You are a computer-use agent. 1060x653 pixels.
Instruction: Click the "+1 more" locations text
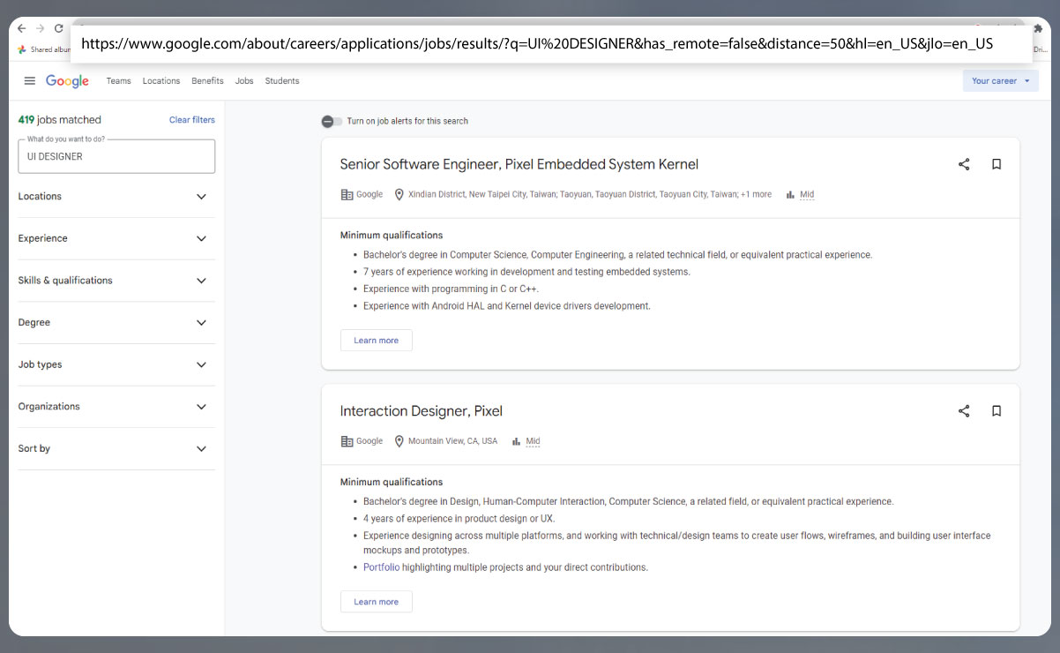[x=756, y=194]
